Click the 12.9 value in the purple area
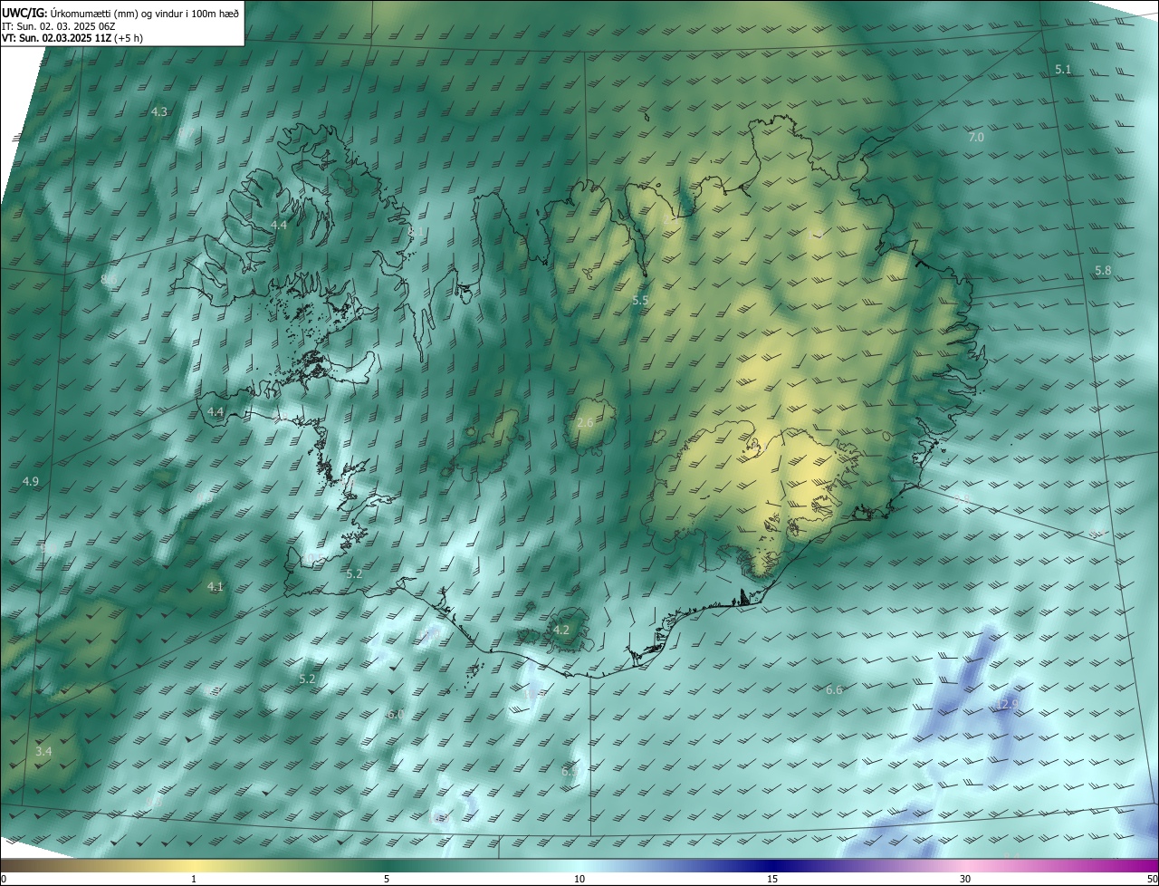Screen dimensions: 1159x886 click(x=1008, y=704)
